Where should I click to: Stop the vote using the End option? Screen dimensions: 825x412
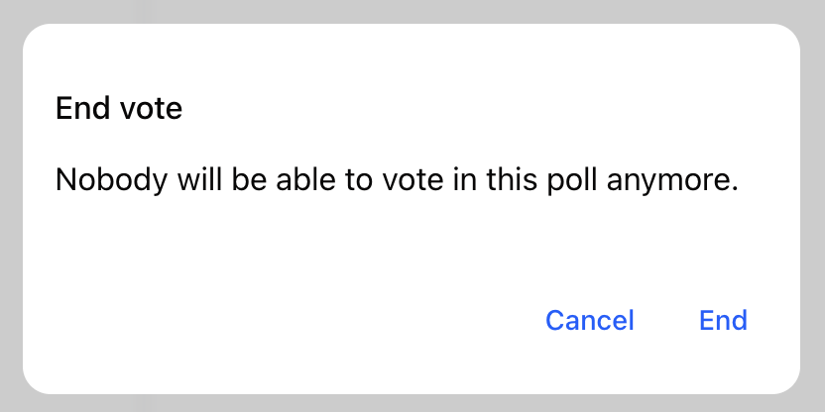(x=723, y=321)
